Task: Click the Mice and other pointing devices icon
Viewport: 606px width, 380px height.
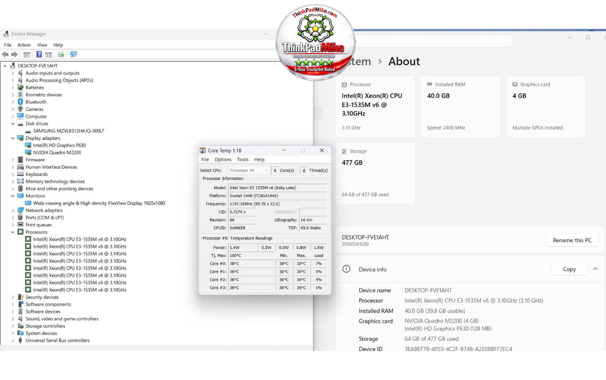Action: [x=20, y=189]
